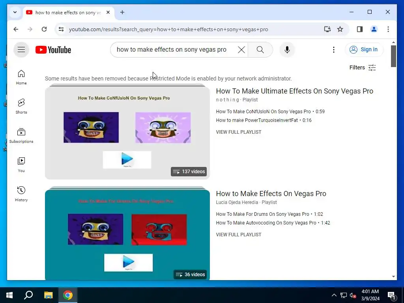Open File Explorer from the taskbar
Screen dimensions: 404x303
(x=48, y=295)
